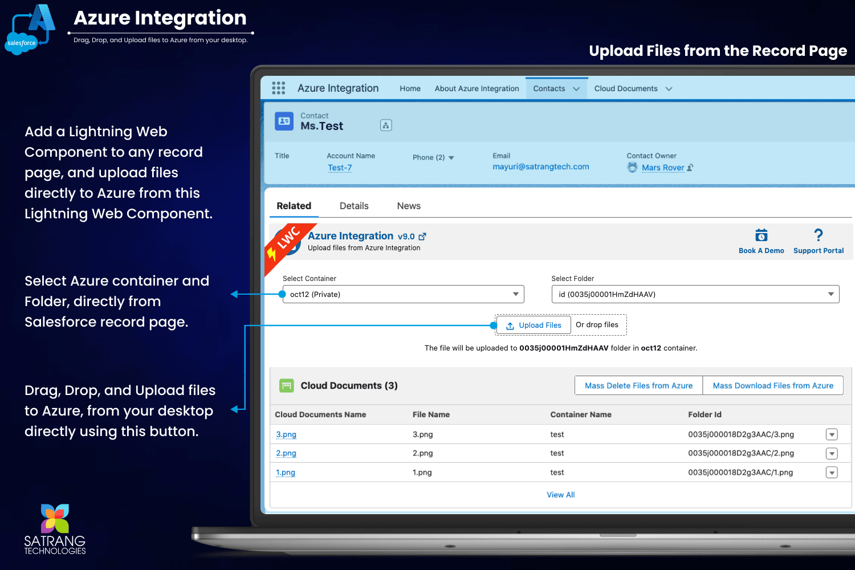Click the '1.png' File Name cell
This screenshot has width=855, height=570.
point(422,473)
